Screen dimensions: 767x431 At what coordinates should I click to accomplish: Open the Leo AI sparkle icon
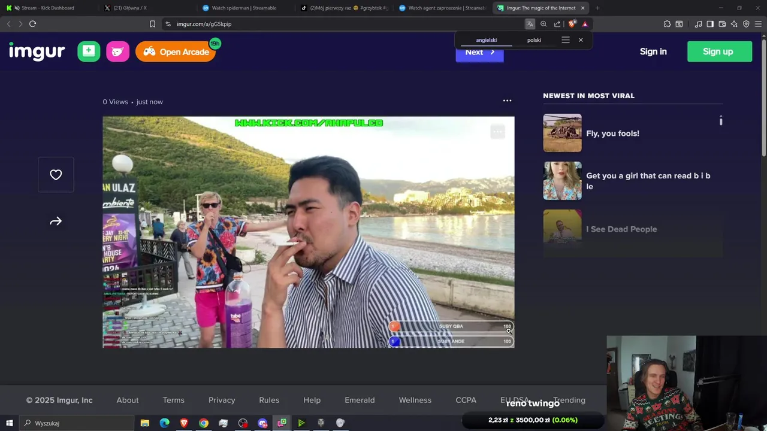tap(734, 24)
